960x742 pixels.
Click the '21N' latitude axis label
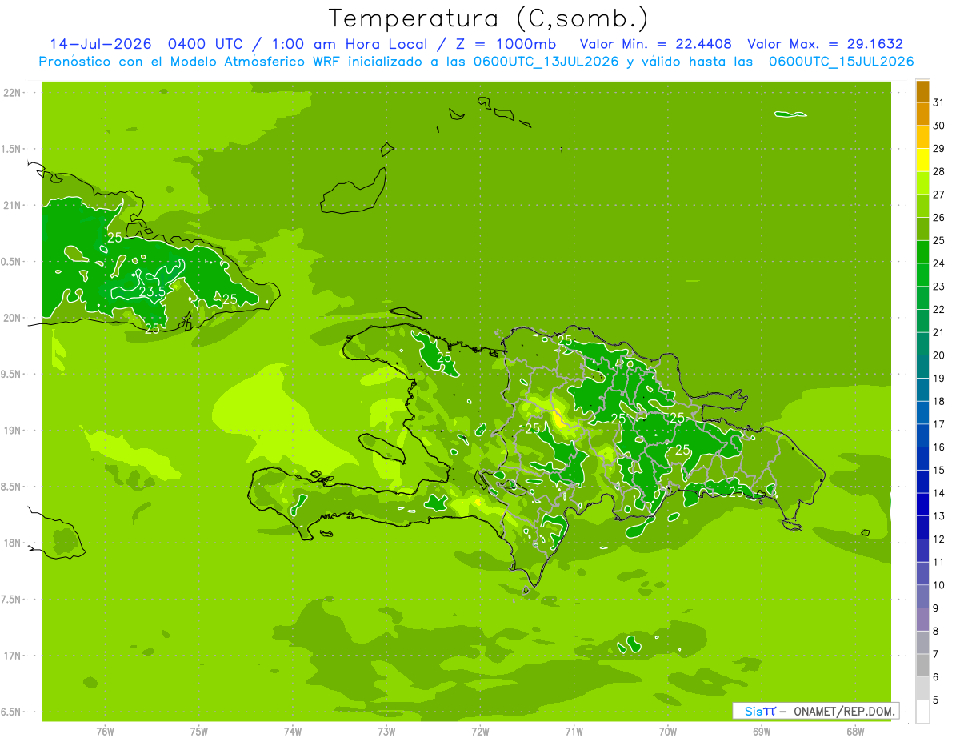[x=11, y=205]
